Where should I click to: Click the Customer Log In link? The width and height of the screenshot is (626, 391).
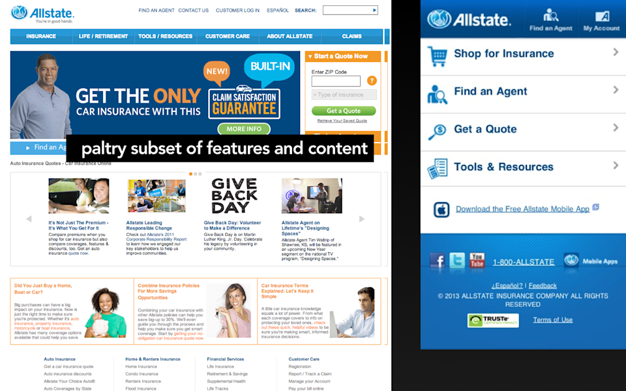pos(237,10)
